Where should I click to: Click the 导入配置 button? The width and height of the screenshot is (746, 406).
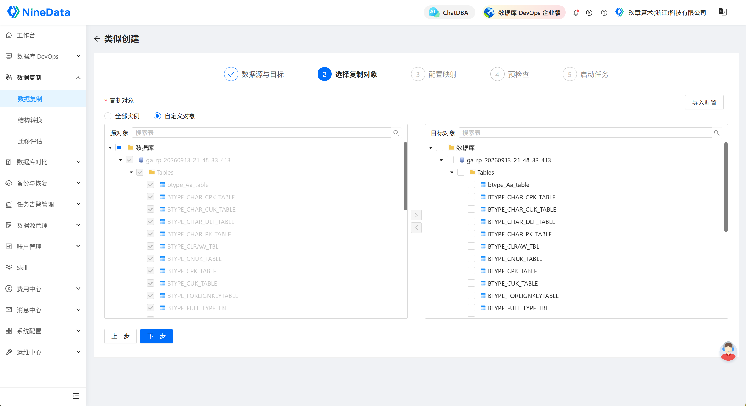coord(704,102)
